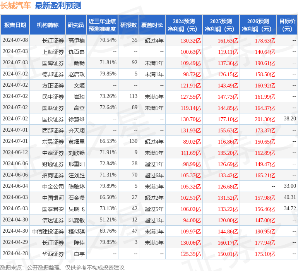Select the 研究员 column header

[76, 25]
